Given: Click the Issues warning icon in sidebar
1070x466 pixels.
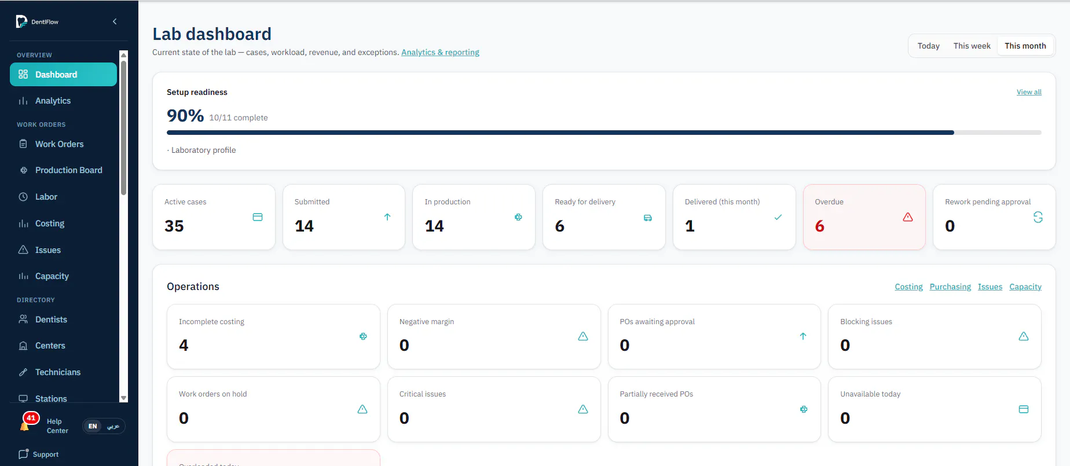Looking at the screenshot, I should (x=23, y=250).
